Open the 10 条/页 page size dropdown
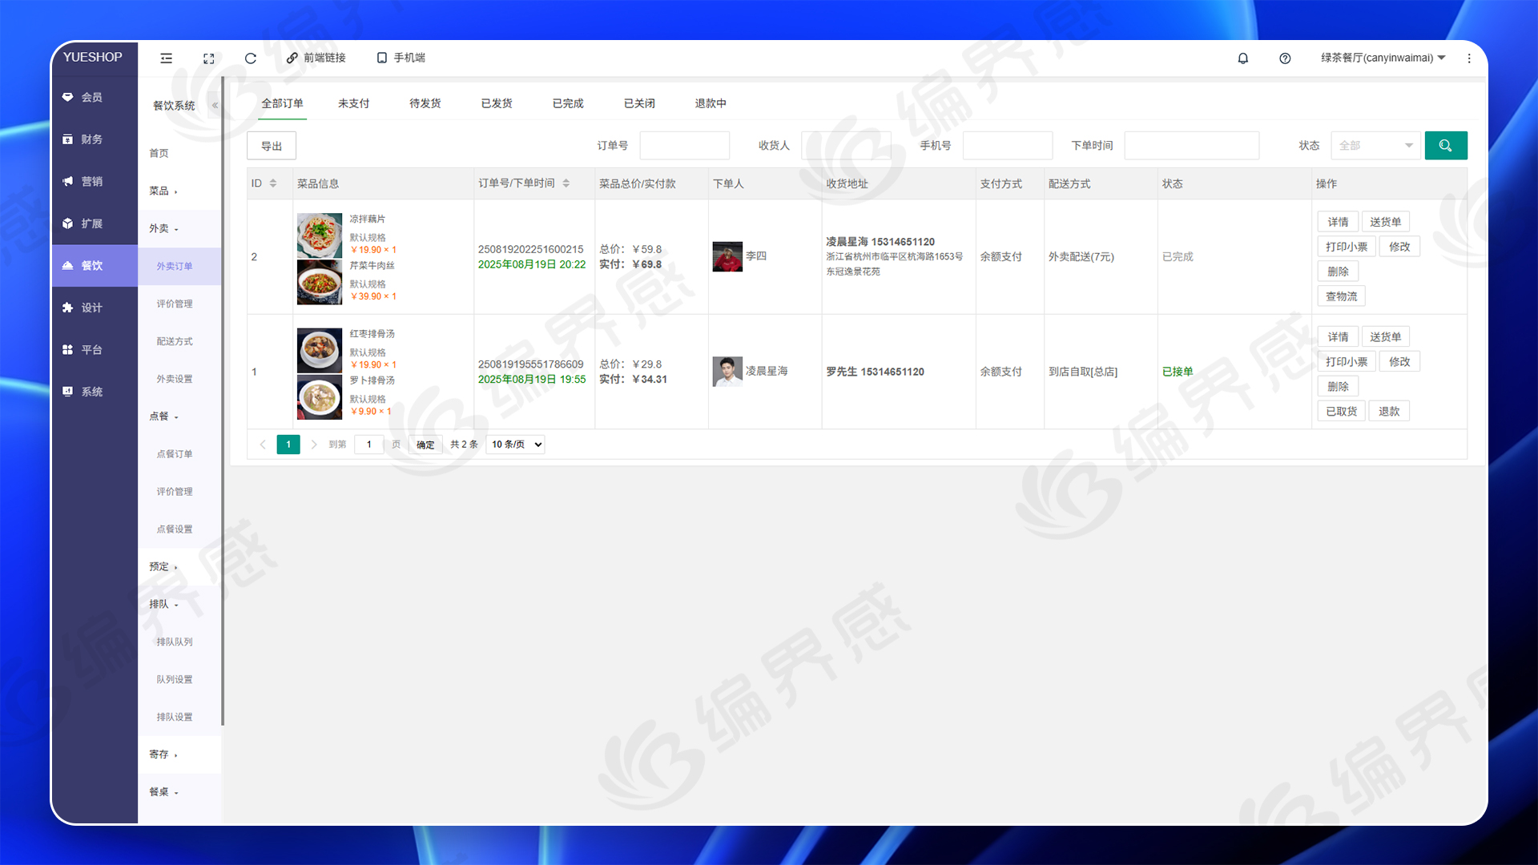 pos(516,445)
